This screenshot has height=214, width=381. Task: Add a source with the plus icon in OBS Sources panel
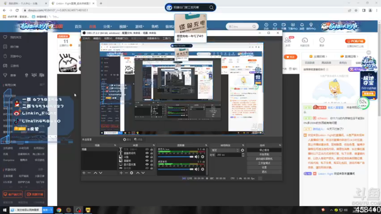(121, 173)
